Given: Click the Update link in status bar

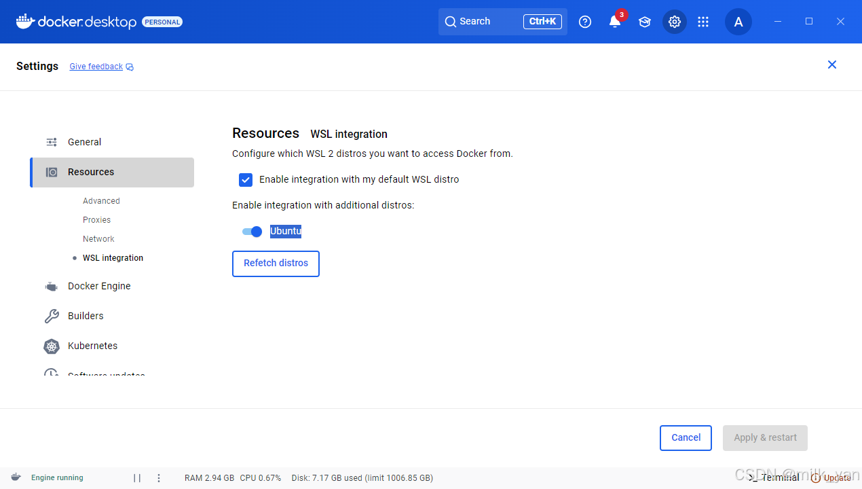Looking at the screenshot, I should click(x=831, y=477).
